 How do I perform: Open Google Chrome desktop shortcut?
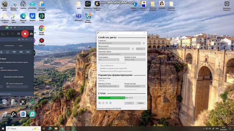[41, 30]
